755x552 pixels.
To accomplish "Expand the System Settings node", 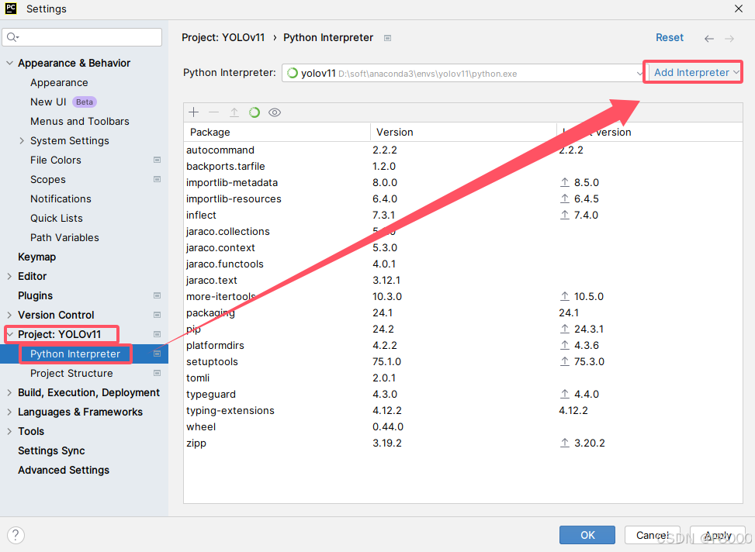I will point(22,140).
